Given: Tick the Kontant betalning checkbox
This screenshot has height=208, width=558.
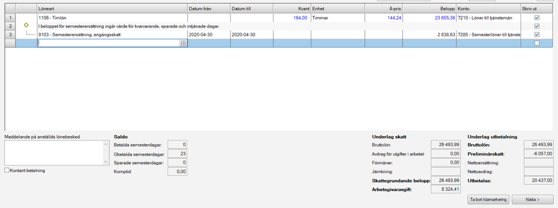Looking at the screenshot, I should tap(7, 171).
